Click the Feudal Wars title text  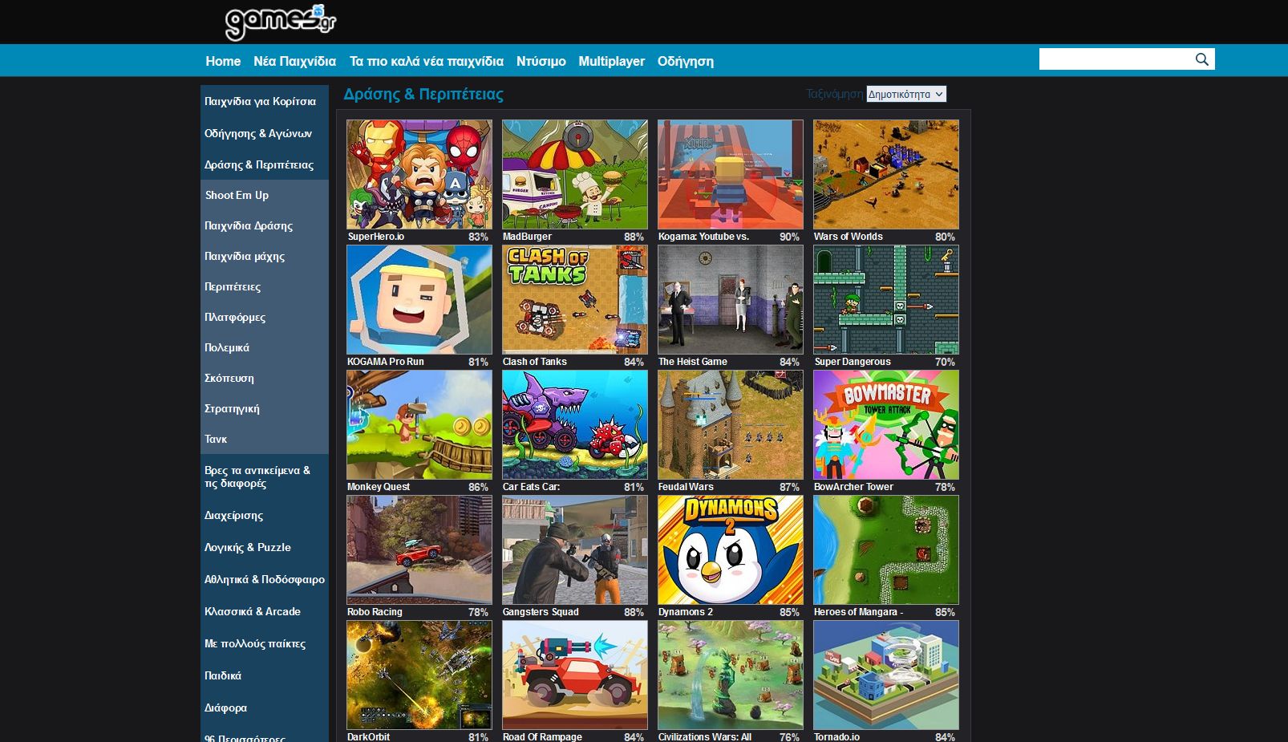[686, 487]
